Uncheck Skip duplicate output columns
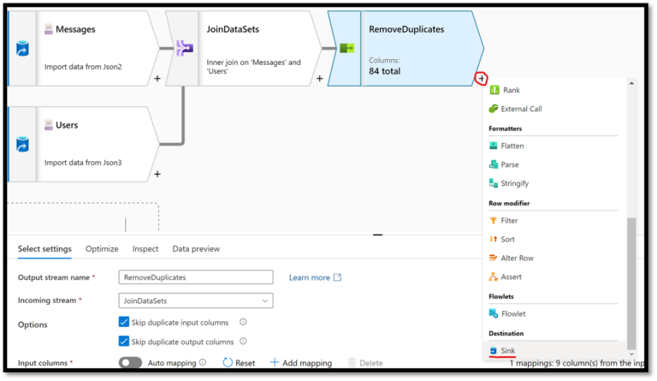This screenshot has width=657, height=381. [125, 342]
